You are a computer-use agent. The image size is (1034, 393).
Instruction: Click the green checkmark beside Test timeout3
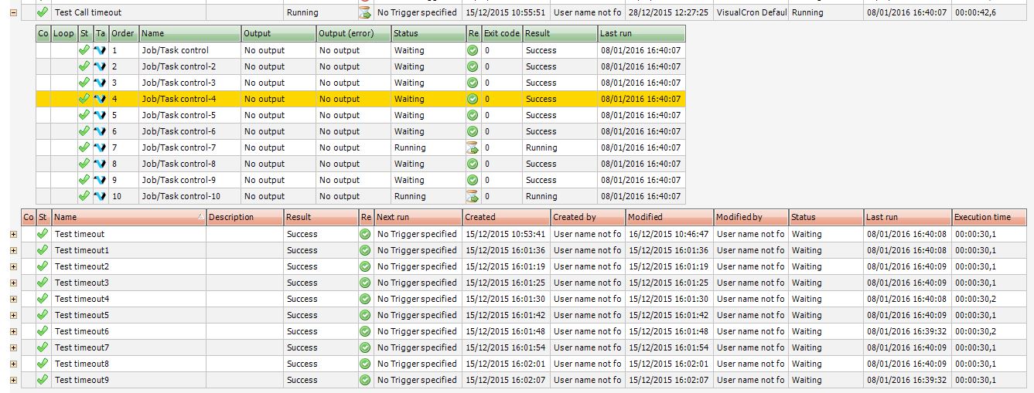[43, 283]
